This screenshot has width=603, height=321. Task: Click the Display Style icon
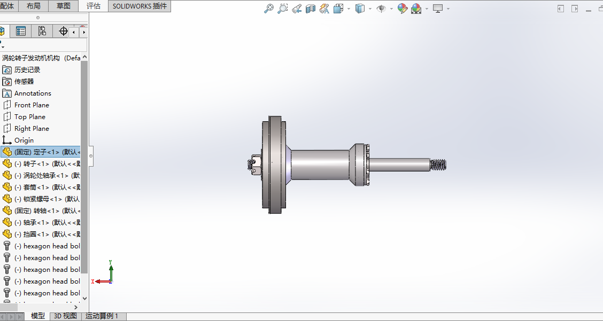(360, 9)
